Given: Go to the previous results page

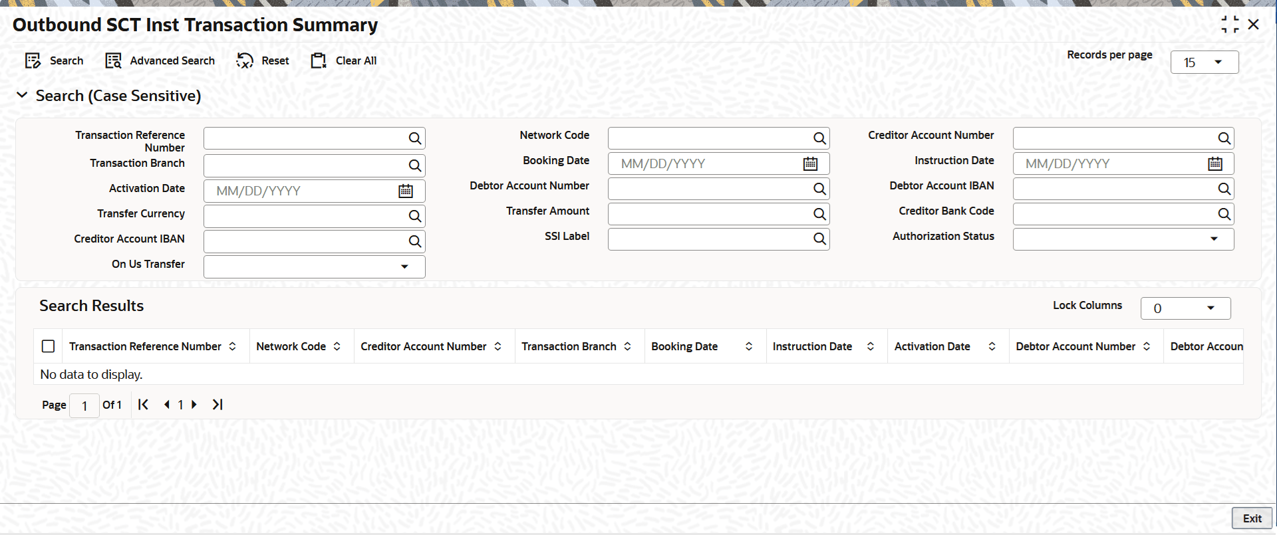Looking at the screenshot, I should point(166,404).
